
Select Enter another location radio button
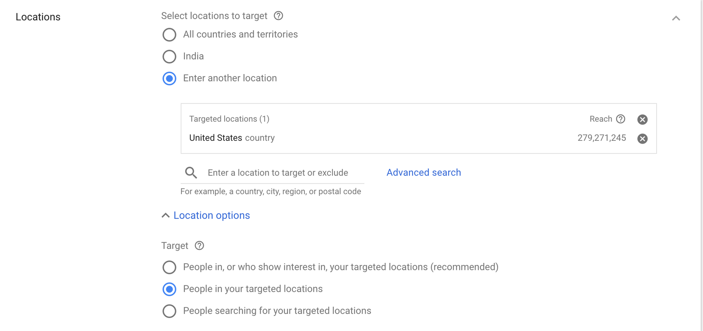(169, 79)
